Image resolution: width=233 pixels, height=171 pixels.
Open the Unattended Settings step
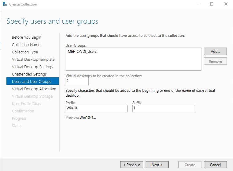[x=29, y=74]
